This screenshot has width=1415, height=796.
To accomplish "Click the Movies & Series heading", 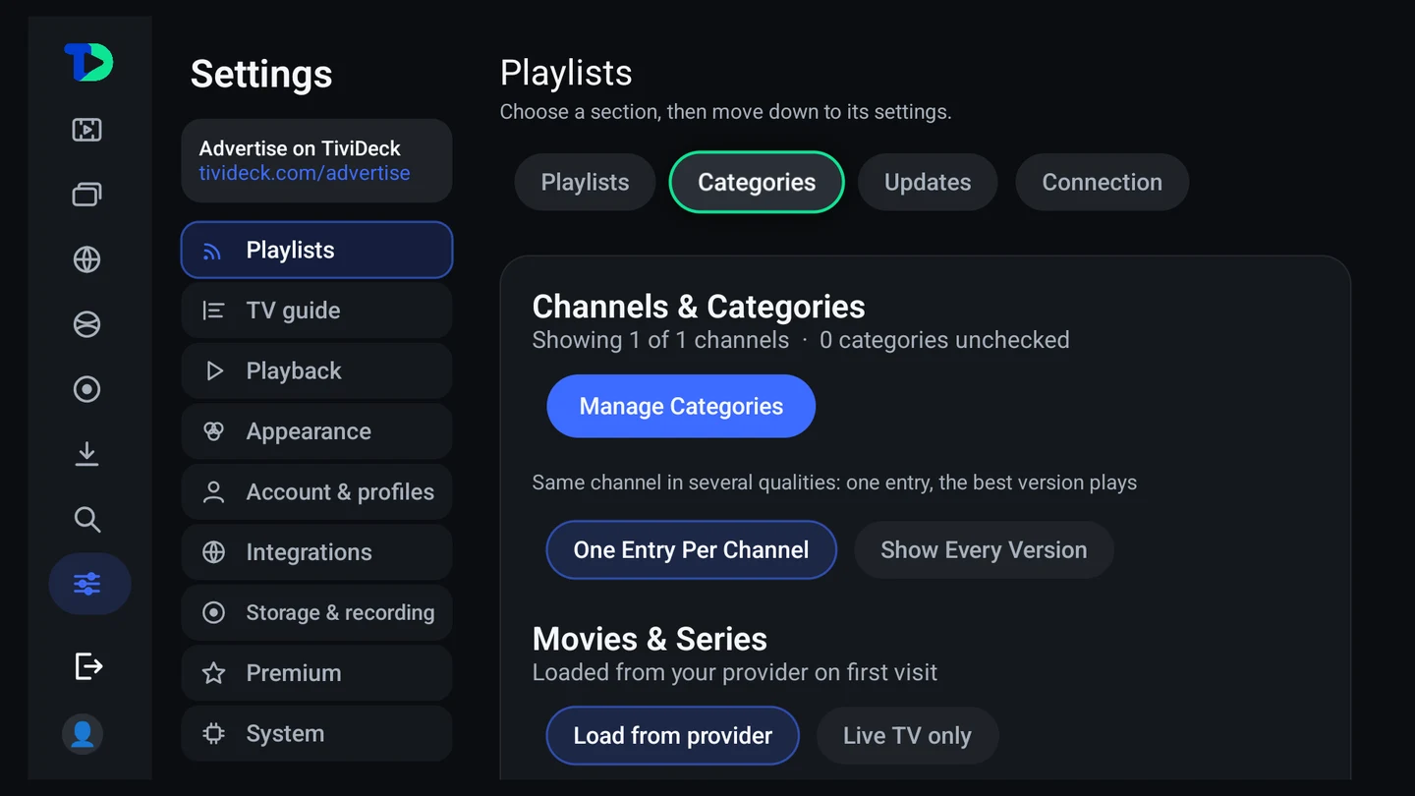I will coord(650,639).
